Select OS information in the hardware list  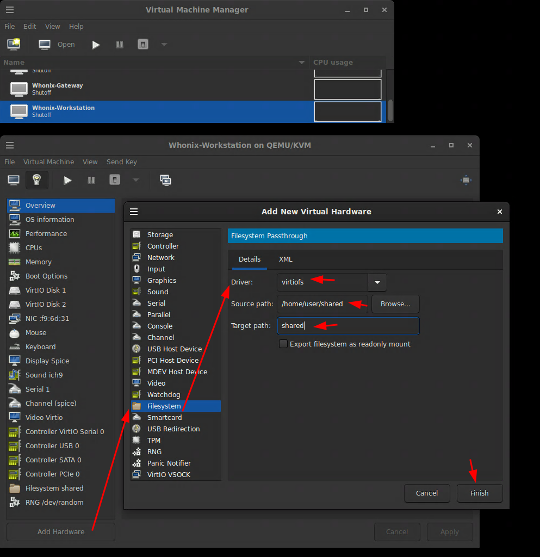(61, 220)
